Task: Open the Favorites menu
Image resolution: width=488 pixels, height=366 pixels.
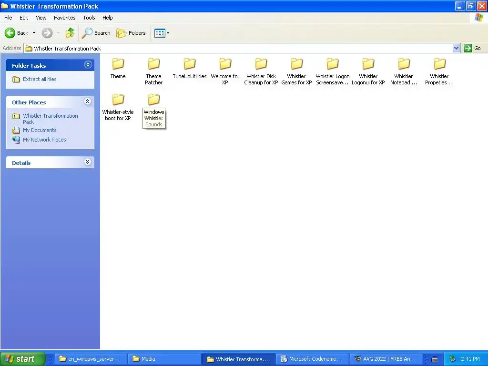Action: pyautogui.click(x=65, y=18)
